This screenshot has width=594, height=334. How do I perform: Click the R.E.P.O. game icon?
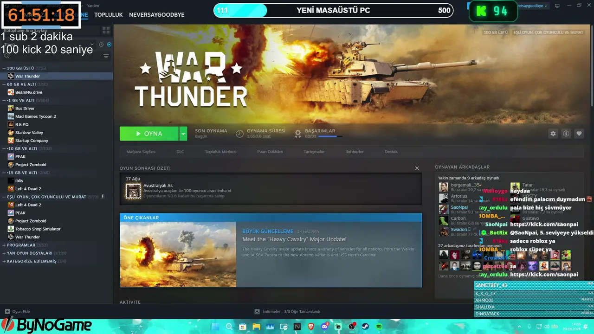11,124
